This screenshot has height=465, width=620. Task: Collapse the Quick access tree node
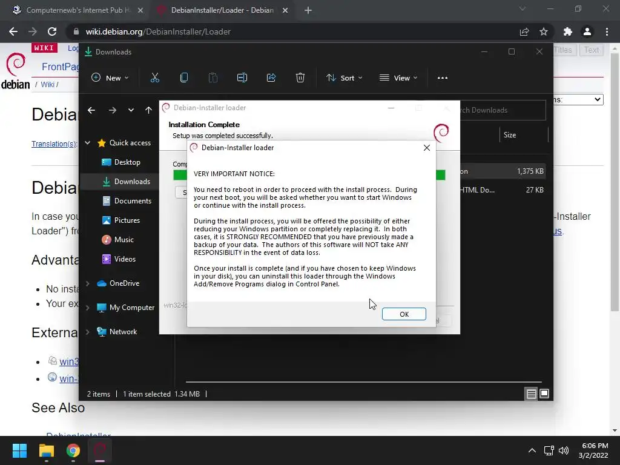coord(88,143)
